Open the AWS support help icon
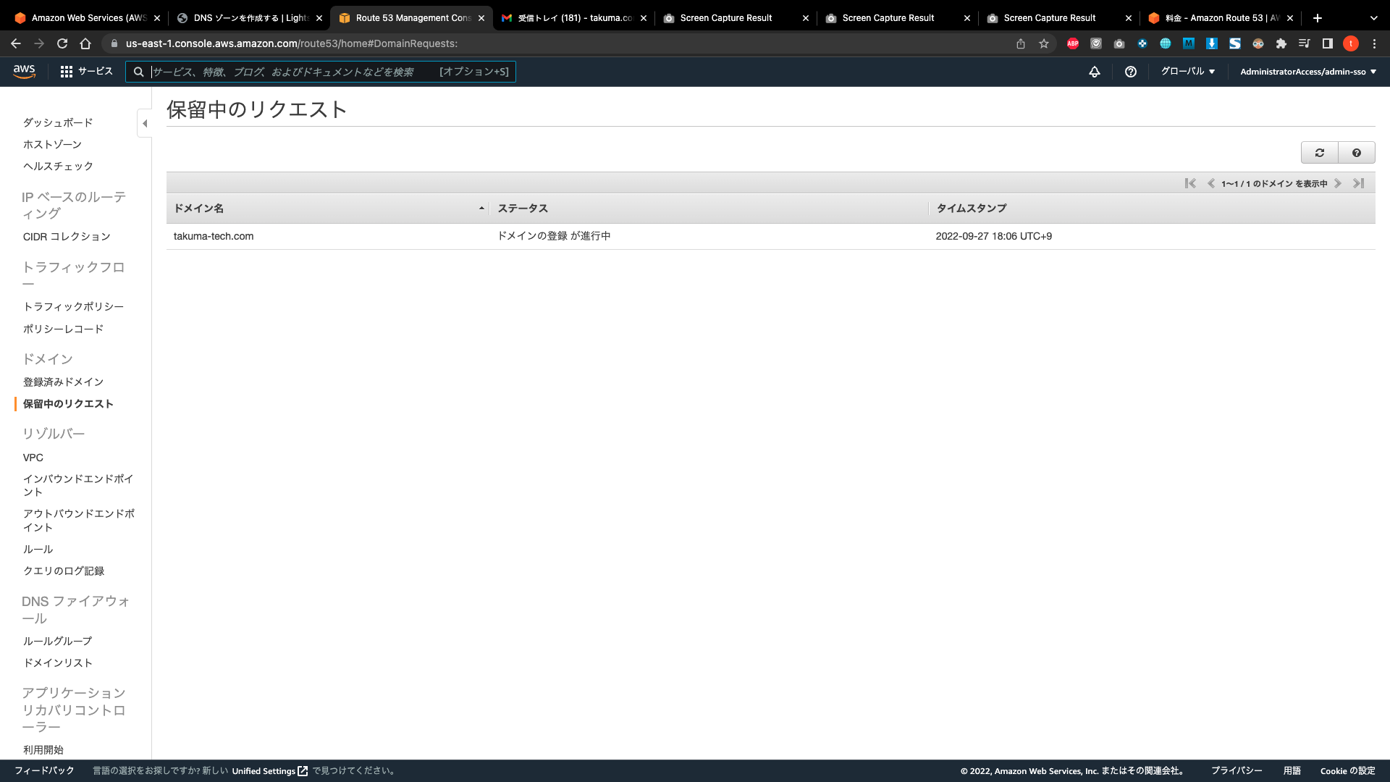The image size is (1390, 782). (1130, 72)
